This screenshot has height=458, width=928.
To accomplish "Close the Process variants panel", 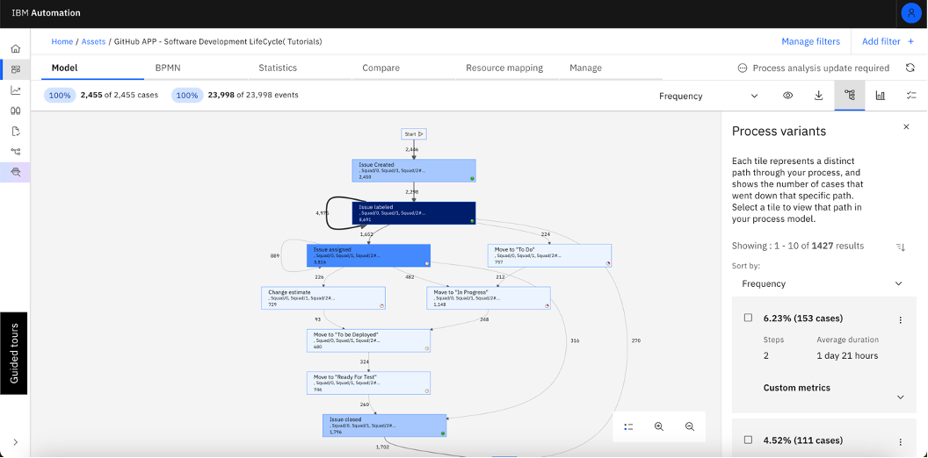I will click(x=906, y=127).
